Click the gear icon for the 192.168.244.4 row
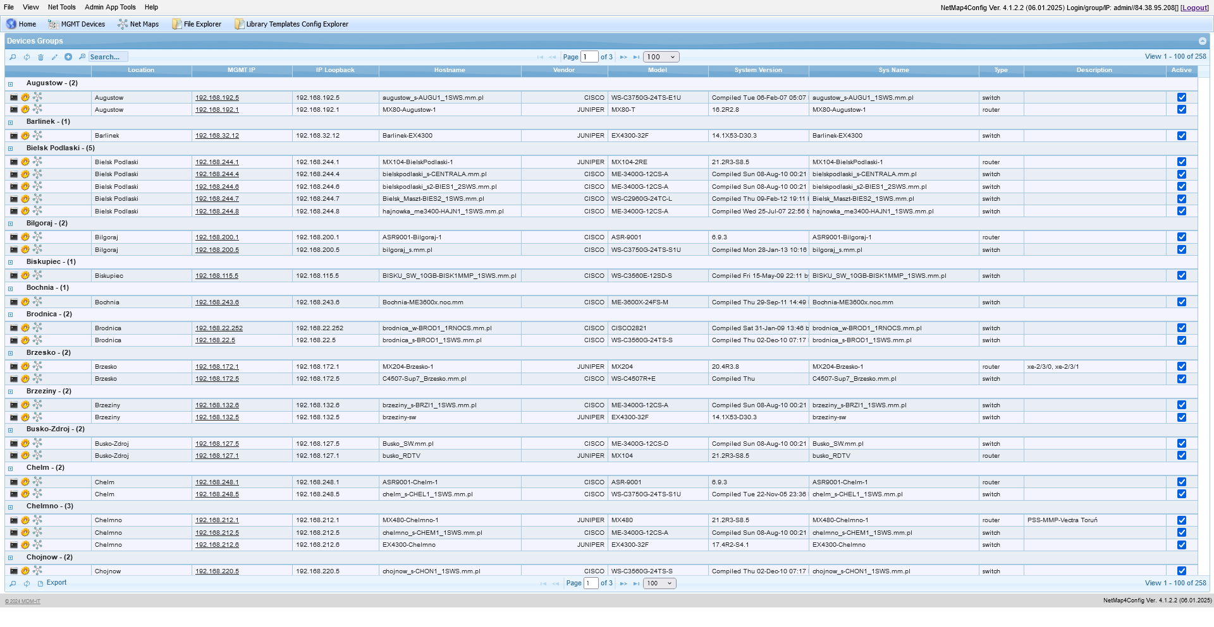The width and height of the screenshot is (1214, 627). [25, 174]
